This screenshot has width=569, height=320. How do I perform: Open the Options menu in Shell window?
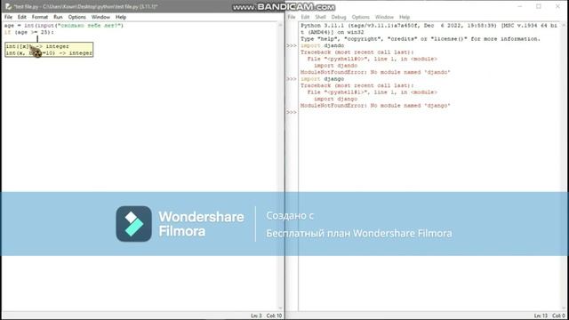(360, 17)
